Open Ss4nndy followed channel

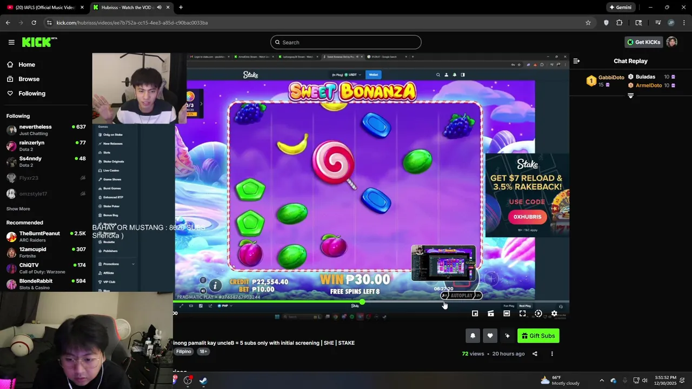[46, 162]
